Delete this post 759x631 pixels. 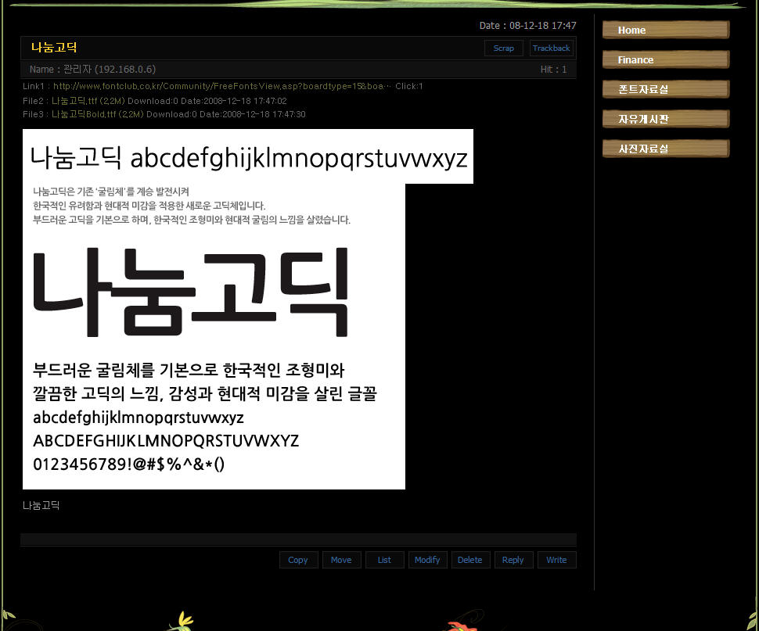(x=470, y=560)
